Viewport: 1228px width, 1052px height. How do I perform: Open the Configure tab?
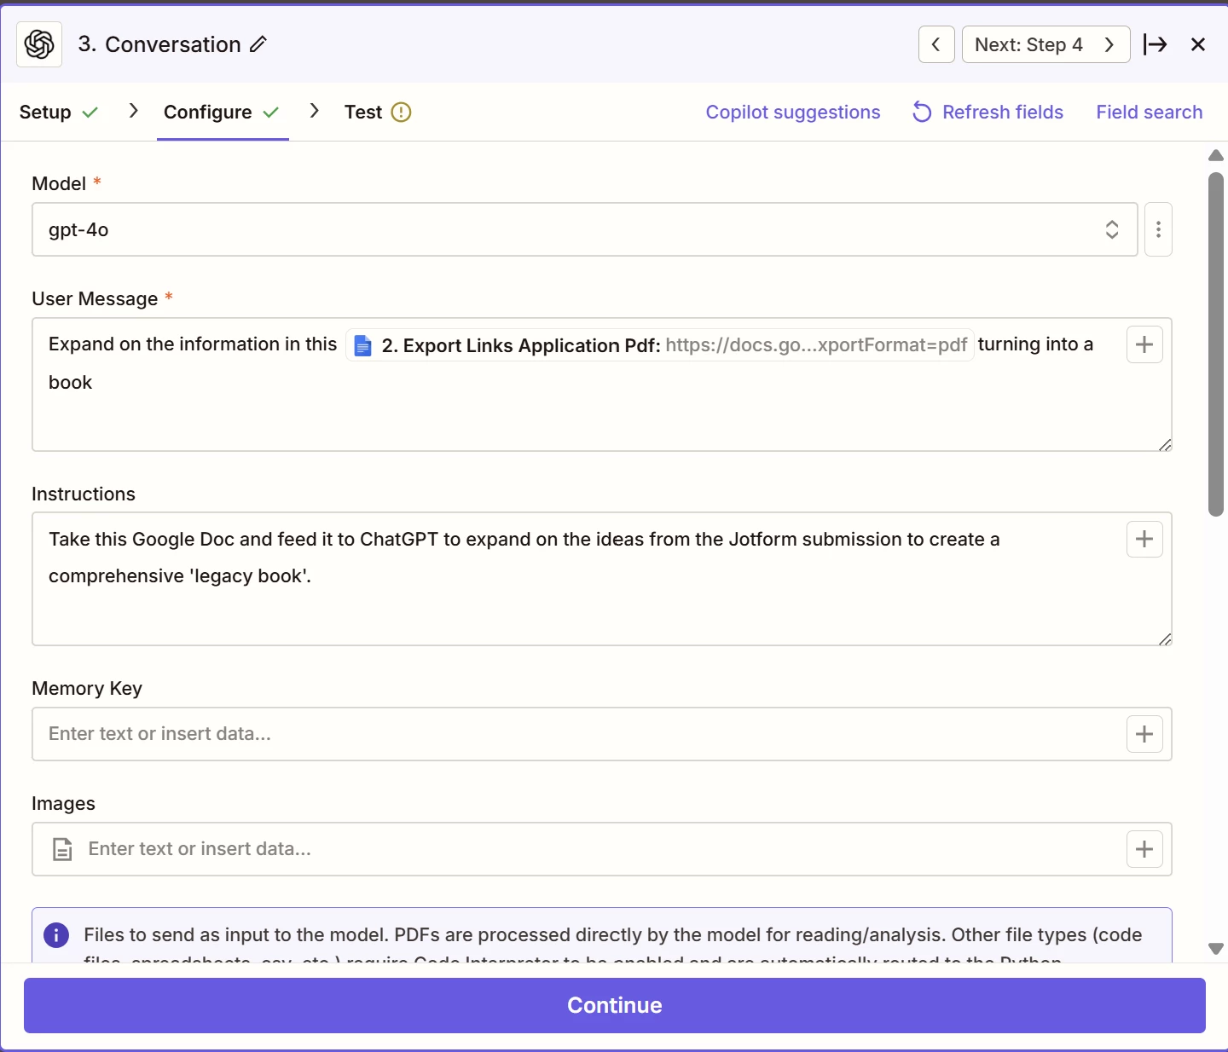[x=222, y=112]
